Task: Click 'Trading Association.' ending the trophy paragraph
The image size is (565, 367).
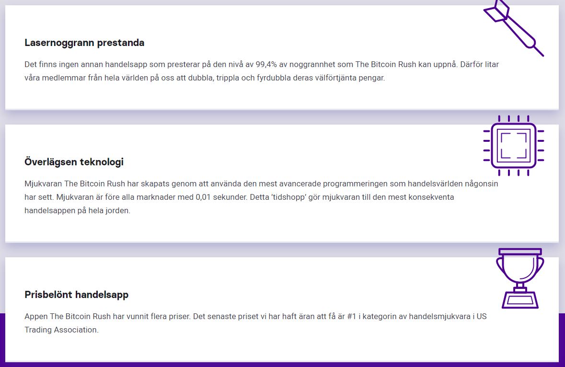Action: pyautogui.click(x=62, y=330)
